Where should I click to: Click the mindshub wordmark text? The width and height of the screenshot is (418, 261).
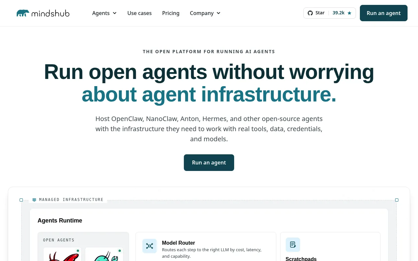pos(50,13)
